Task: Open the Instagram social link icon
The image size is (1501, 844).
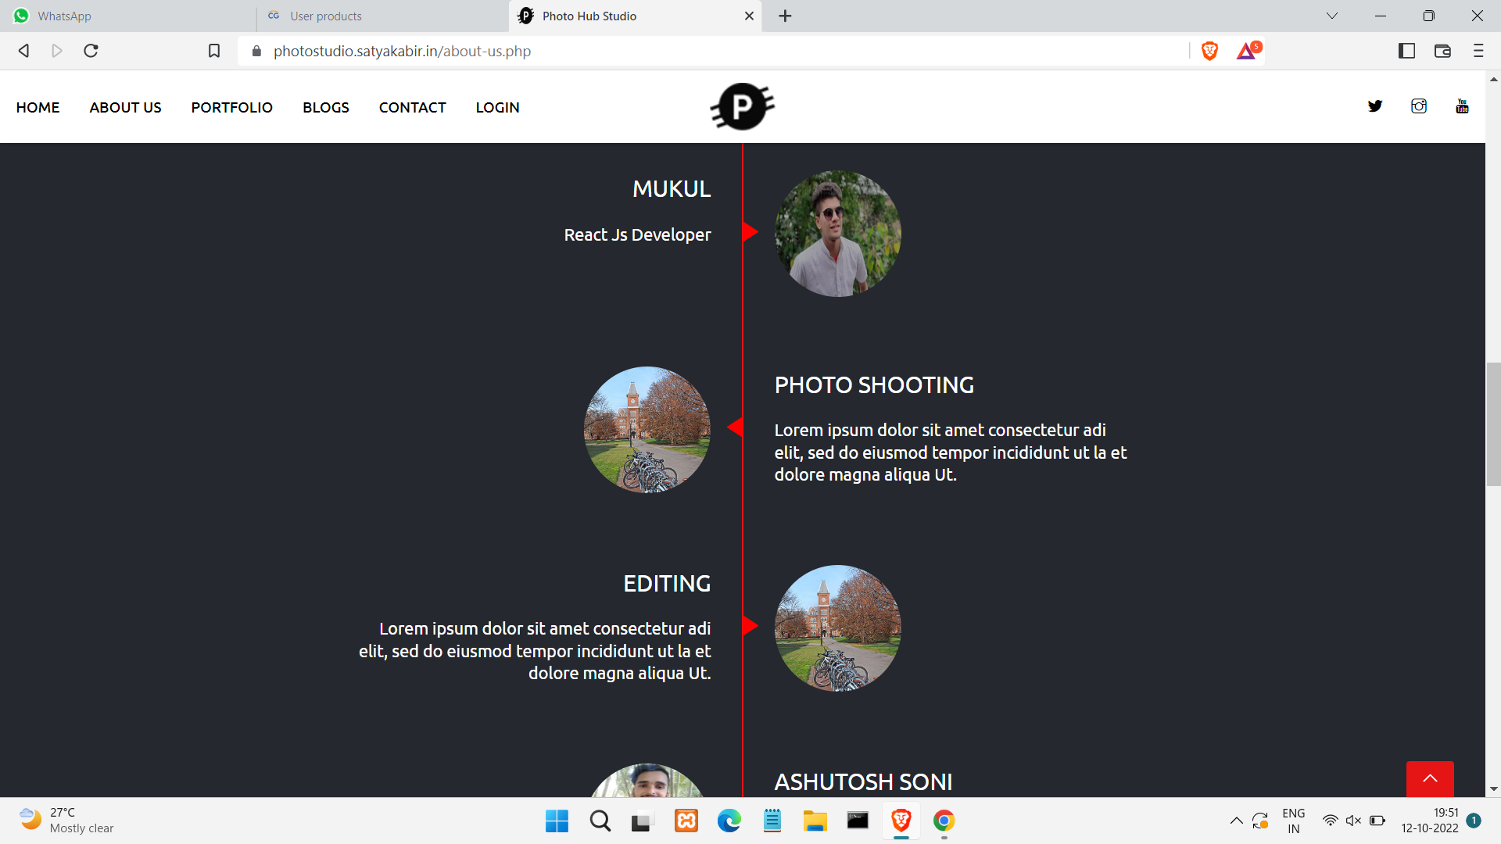Action: point(1419,106)
